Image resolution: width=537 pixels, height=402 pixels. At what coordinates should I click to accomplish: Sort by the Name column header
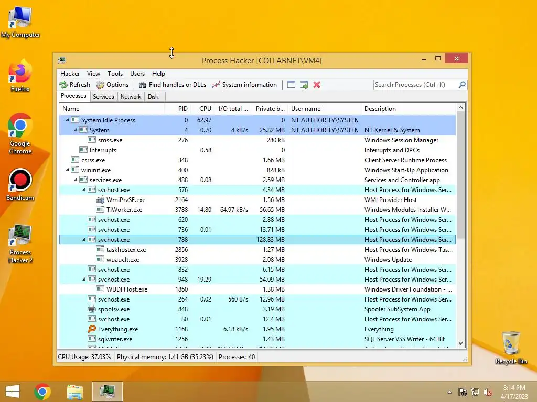112,109
